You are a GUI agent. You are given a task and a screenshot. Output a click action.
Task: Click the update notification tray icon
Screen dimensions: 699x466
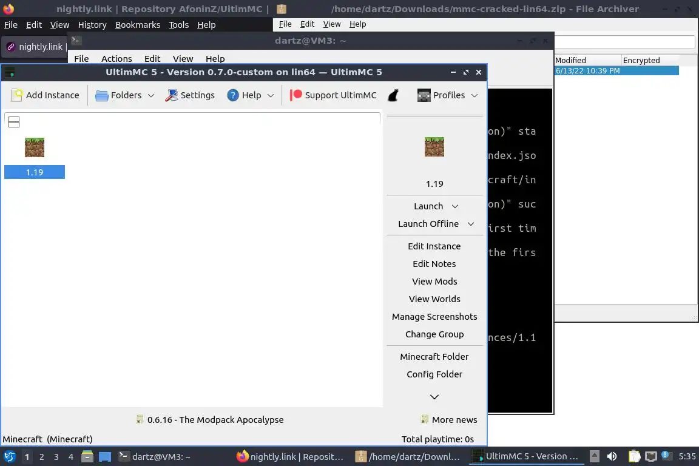pos(666,455)
